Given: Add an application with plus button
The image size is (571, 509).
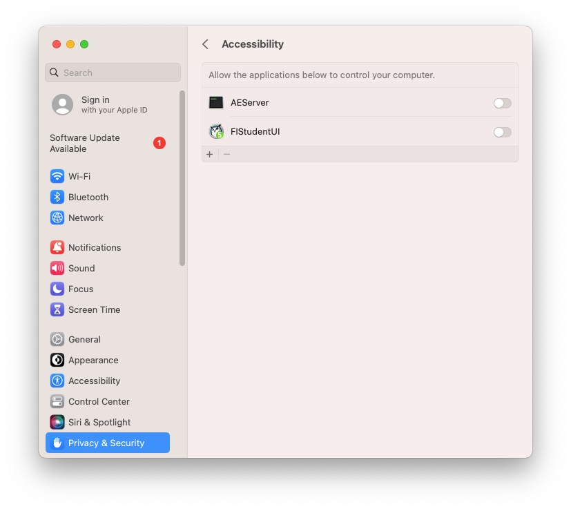Looking at the screenshot, I should (x=210, y=154).
